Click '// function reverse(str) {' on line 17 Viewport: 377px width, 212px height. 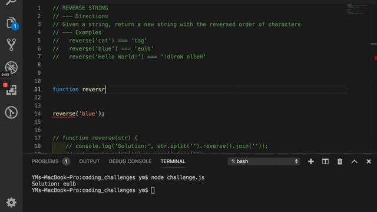point(95,138)
